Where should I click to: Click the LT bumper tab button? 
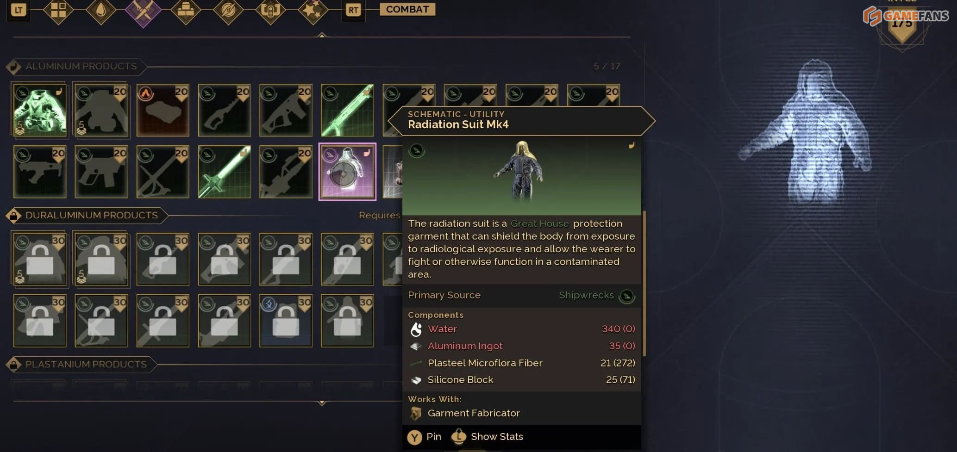click(x=19, y=10)
